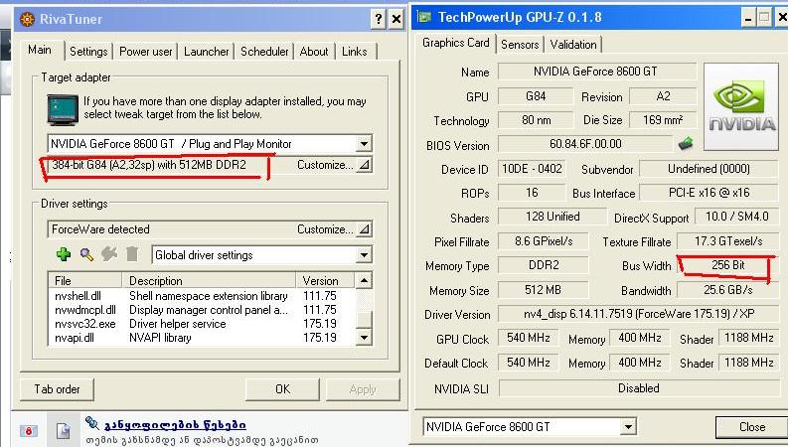788x447 pixels.
Task: Click the GPU-Z Name field NVIDIA GeForce 8600 GT
Action: tap(596, 72)
